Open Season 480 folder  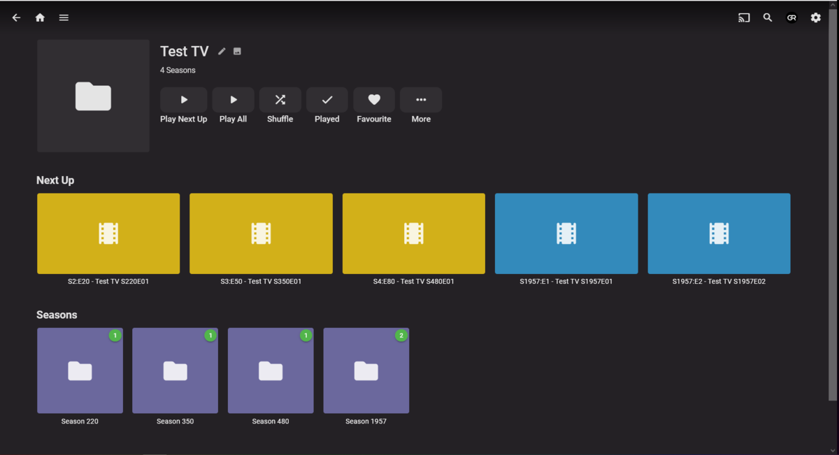(x=271, y=370)
